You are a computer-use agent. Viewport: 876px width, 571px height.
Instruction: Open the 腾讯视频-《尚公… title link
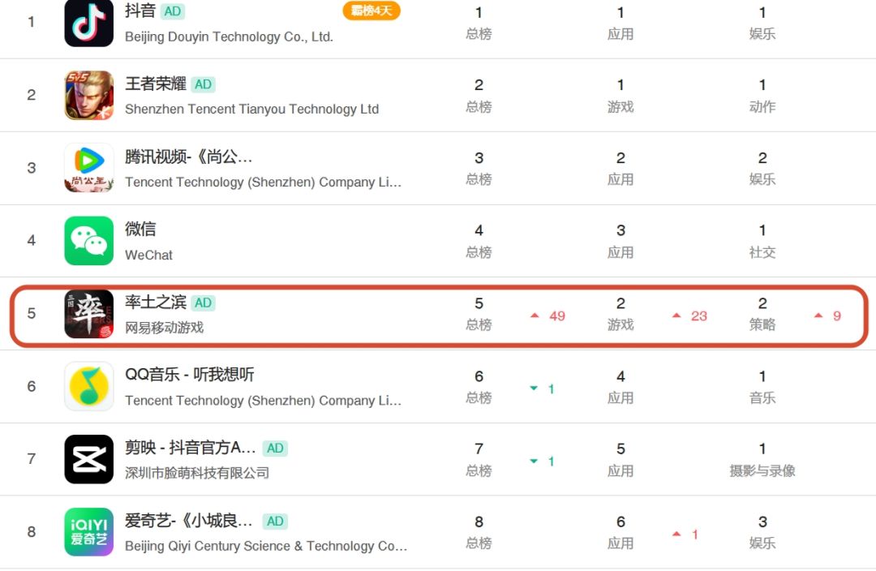(189, 157)
